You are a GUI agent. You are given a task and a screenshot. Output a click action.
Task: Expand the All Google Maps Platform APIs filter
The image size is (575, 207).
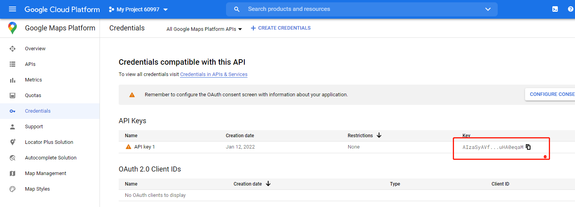click(x=204, y=29)
